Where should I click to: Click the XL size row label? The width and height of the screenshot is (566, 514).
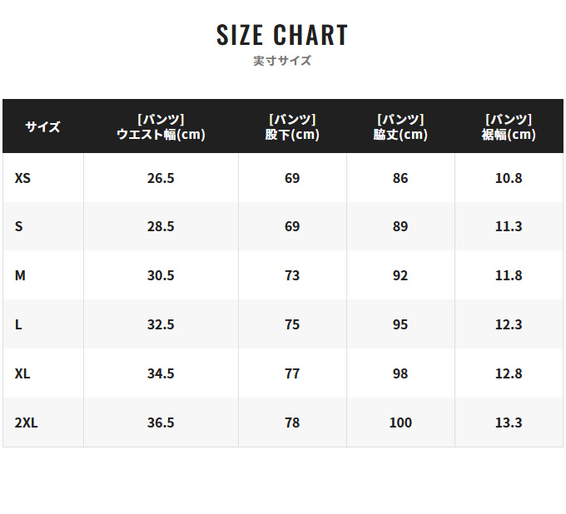click(x=22, y=373)
